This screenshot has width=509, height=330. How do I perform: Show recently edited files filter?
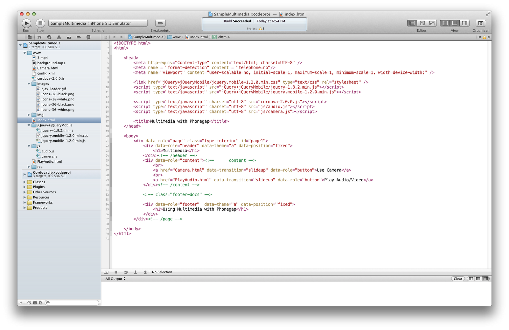click(29, 303)
